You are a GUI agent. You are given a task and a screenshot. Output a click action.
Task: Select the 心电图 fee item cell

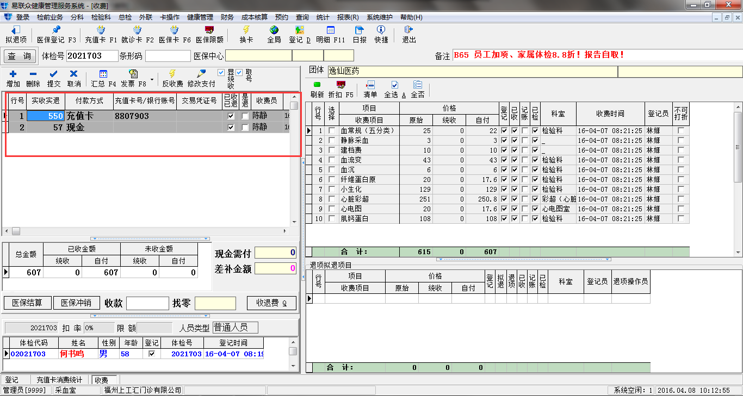(x=369, y=209)
